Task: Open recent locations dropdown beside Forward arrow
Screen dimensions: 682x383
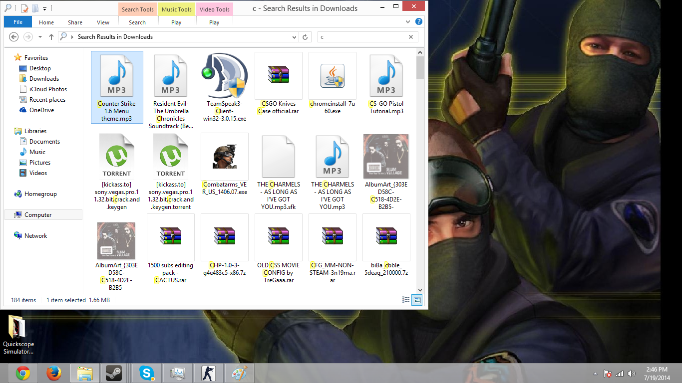Action: (41, 37)
